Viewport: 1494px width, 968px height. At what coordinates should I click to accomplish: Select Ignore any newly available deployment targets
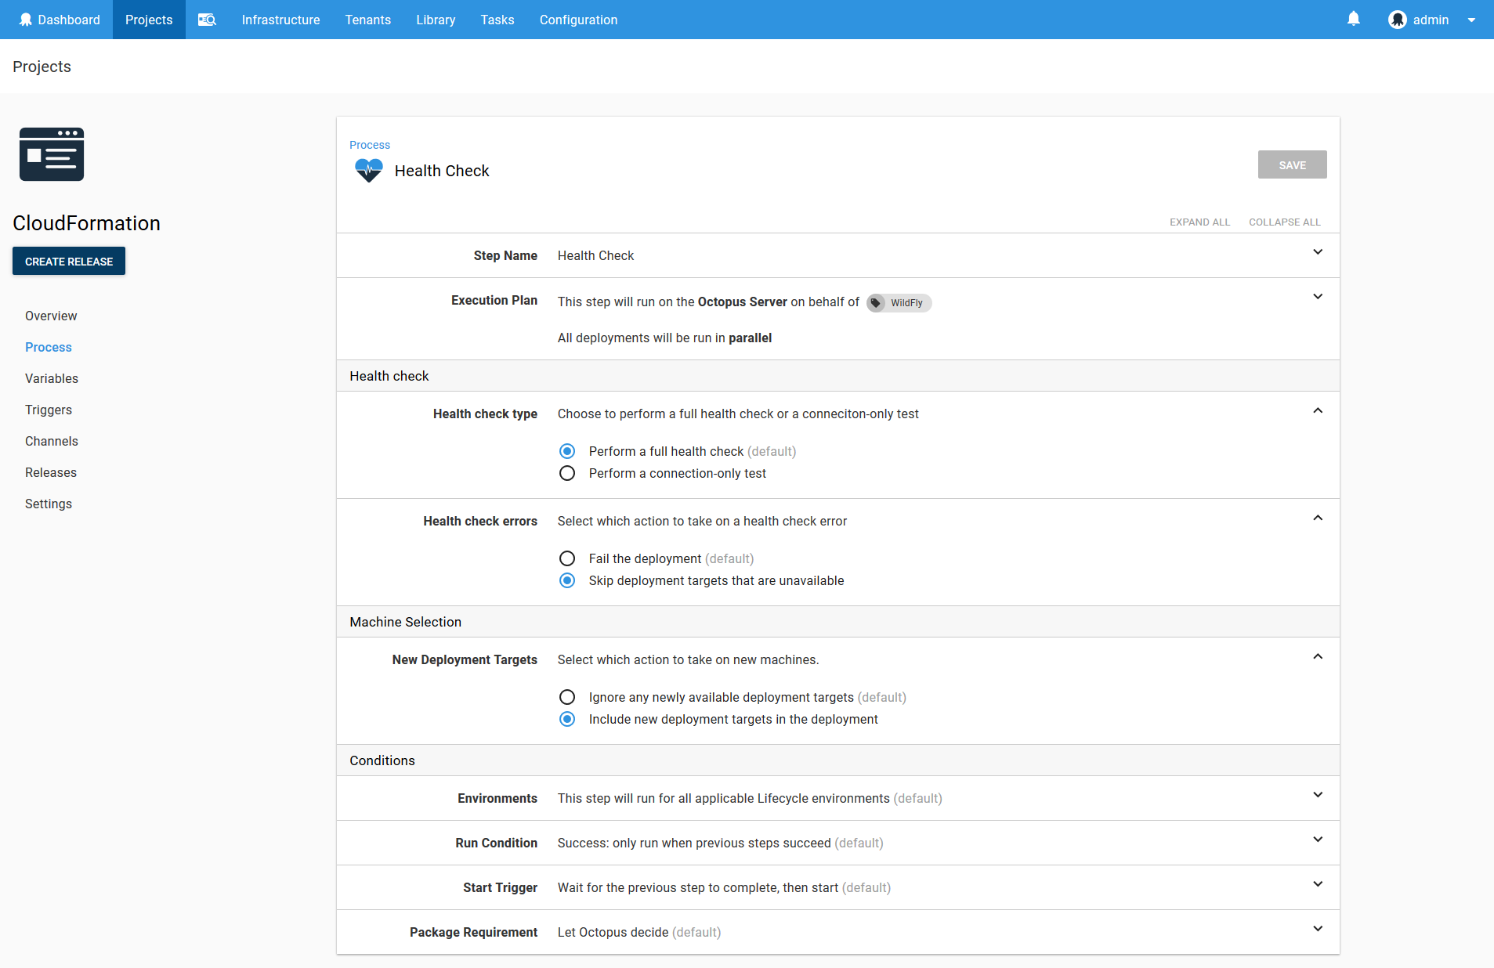click(x=567, y=697)
